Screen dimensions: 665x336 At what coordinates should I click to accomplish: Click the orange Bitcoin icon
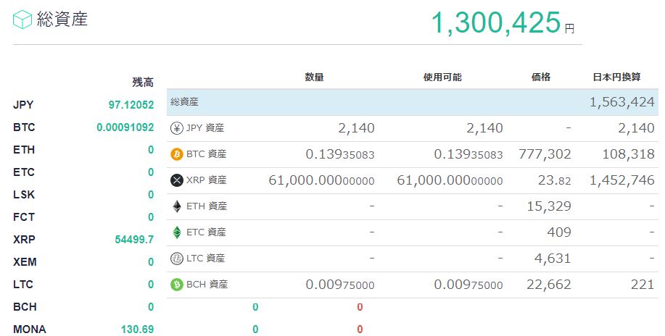(x=176, y=154)
